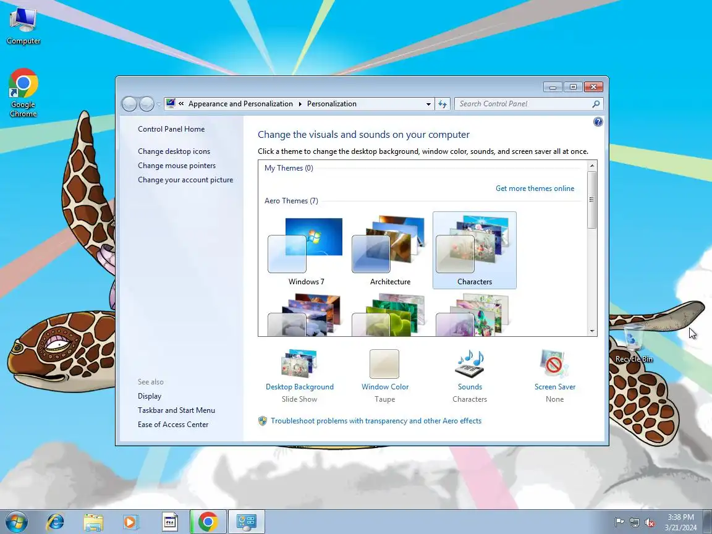Open the address bar history dropdown
Viewport: 712px width, 534px height.
(428, 104)
